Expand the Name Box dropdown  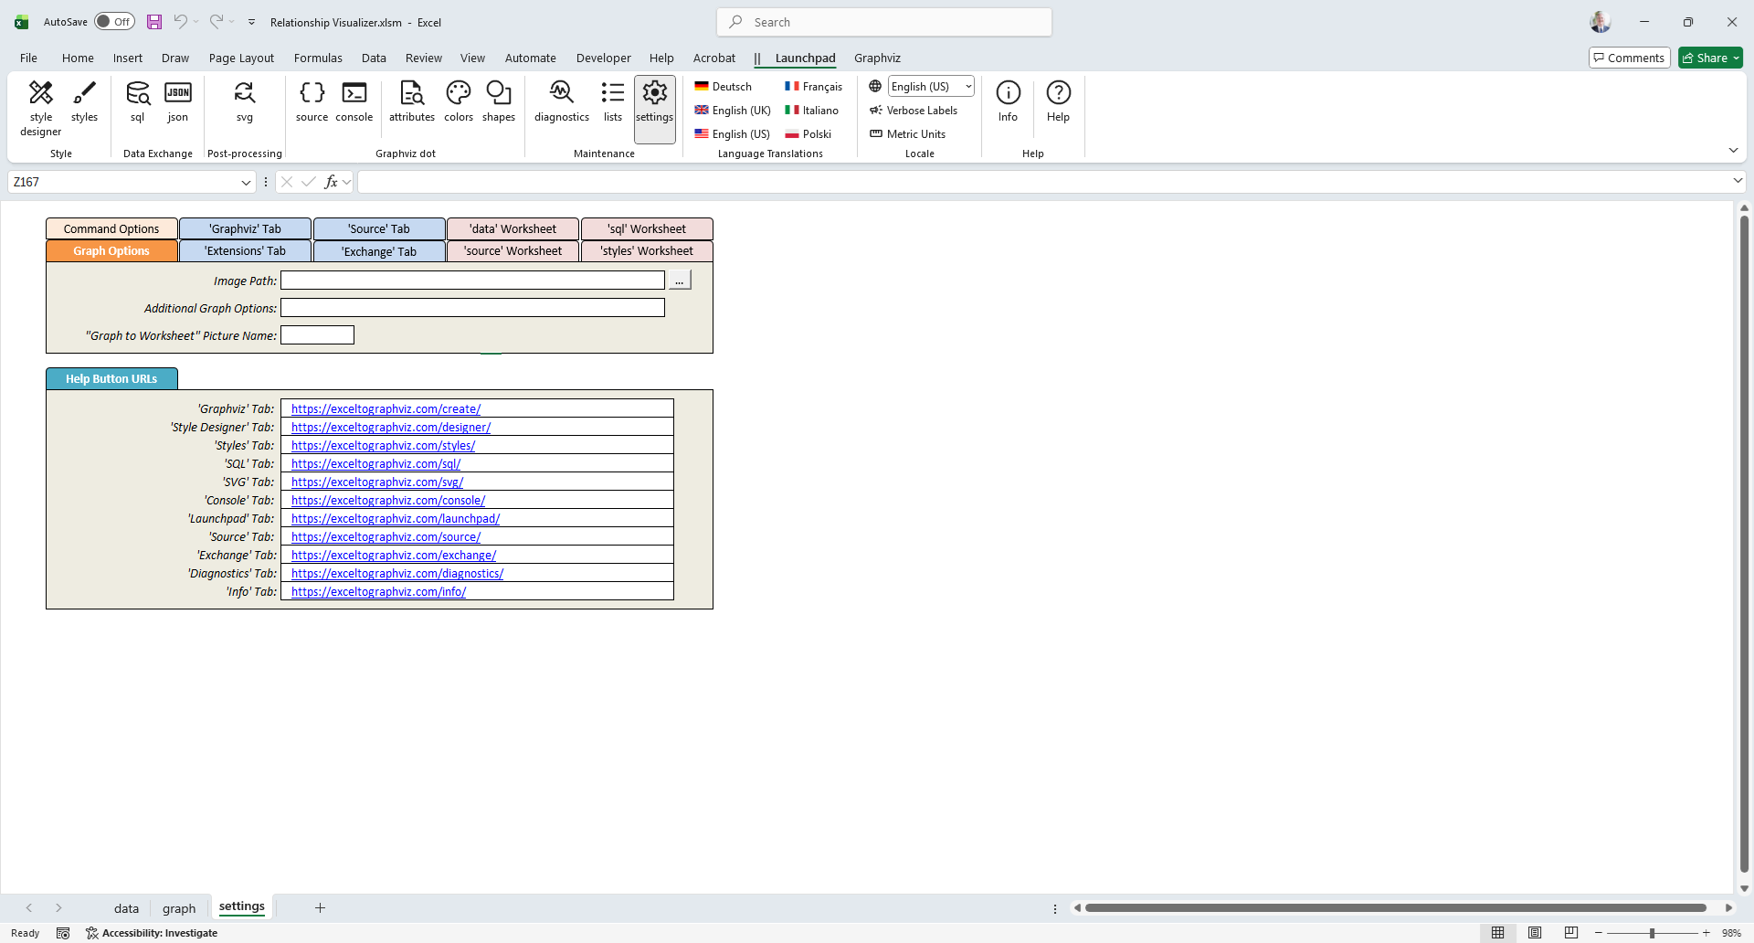pyautogui.click(x=246, y=183)
